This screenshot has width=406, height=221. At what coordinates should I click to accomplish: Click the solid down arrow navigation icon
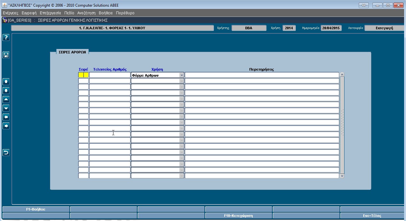pos(6,91)
